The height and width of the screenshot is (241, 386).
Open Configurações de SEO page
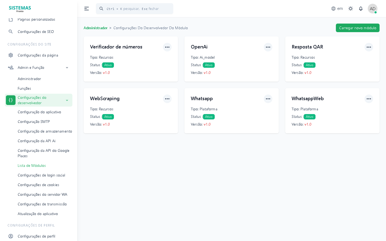36,32
